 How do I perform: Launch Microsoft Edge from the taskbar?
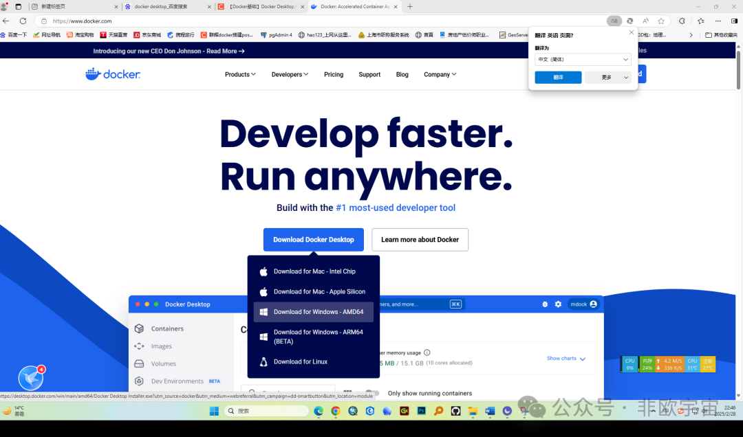[x=319, y=411]
